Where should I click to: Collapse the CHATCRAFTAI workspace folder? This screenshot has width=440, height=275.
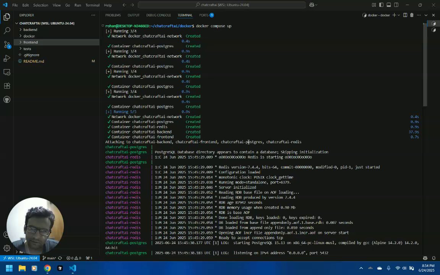[x=57, y=23]
